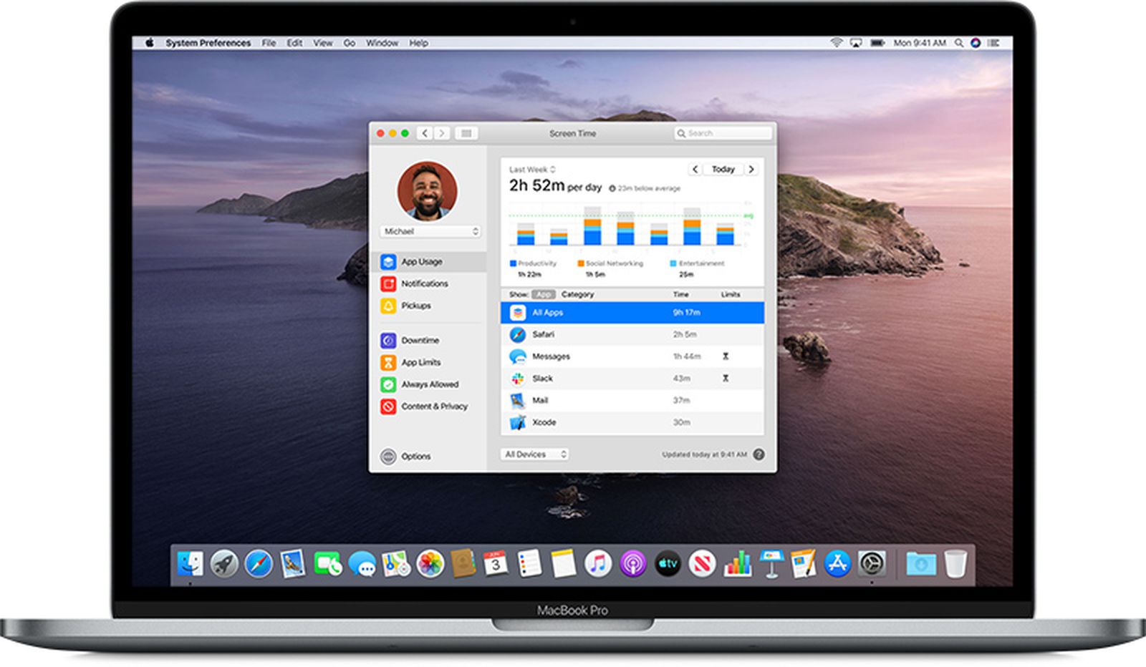
Task: Select the Always Allowed checkmark icon
Action: click(x=389, y=384)
